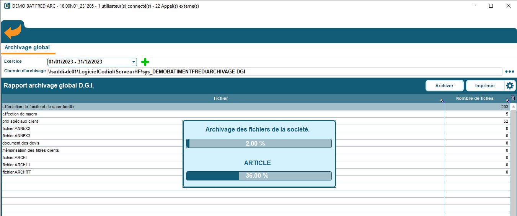Click the scrollbar up arrow in the table
Screen dimensions: 517x216
coord(514,107)
